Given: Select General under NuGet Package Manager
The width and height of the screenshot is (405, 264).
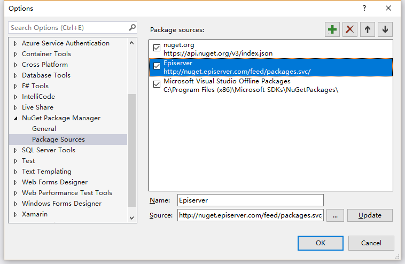Looking at the screenshot, I should tap(44, 129).
